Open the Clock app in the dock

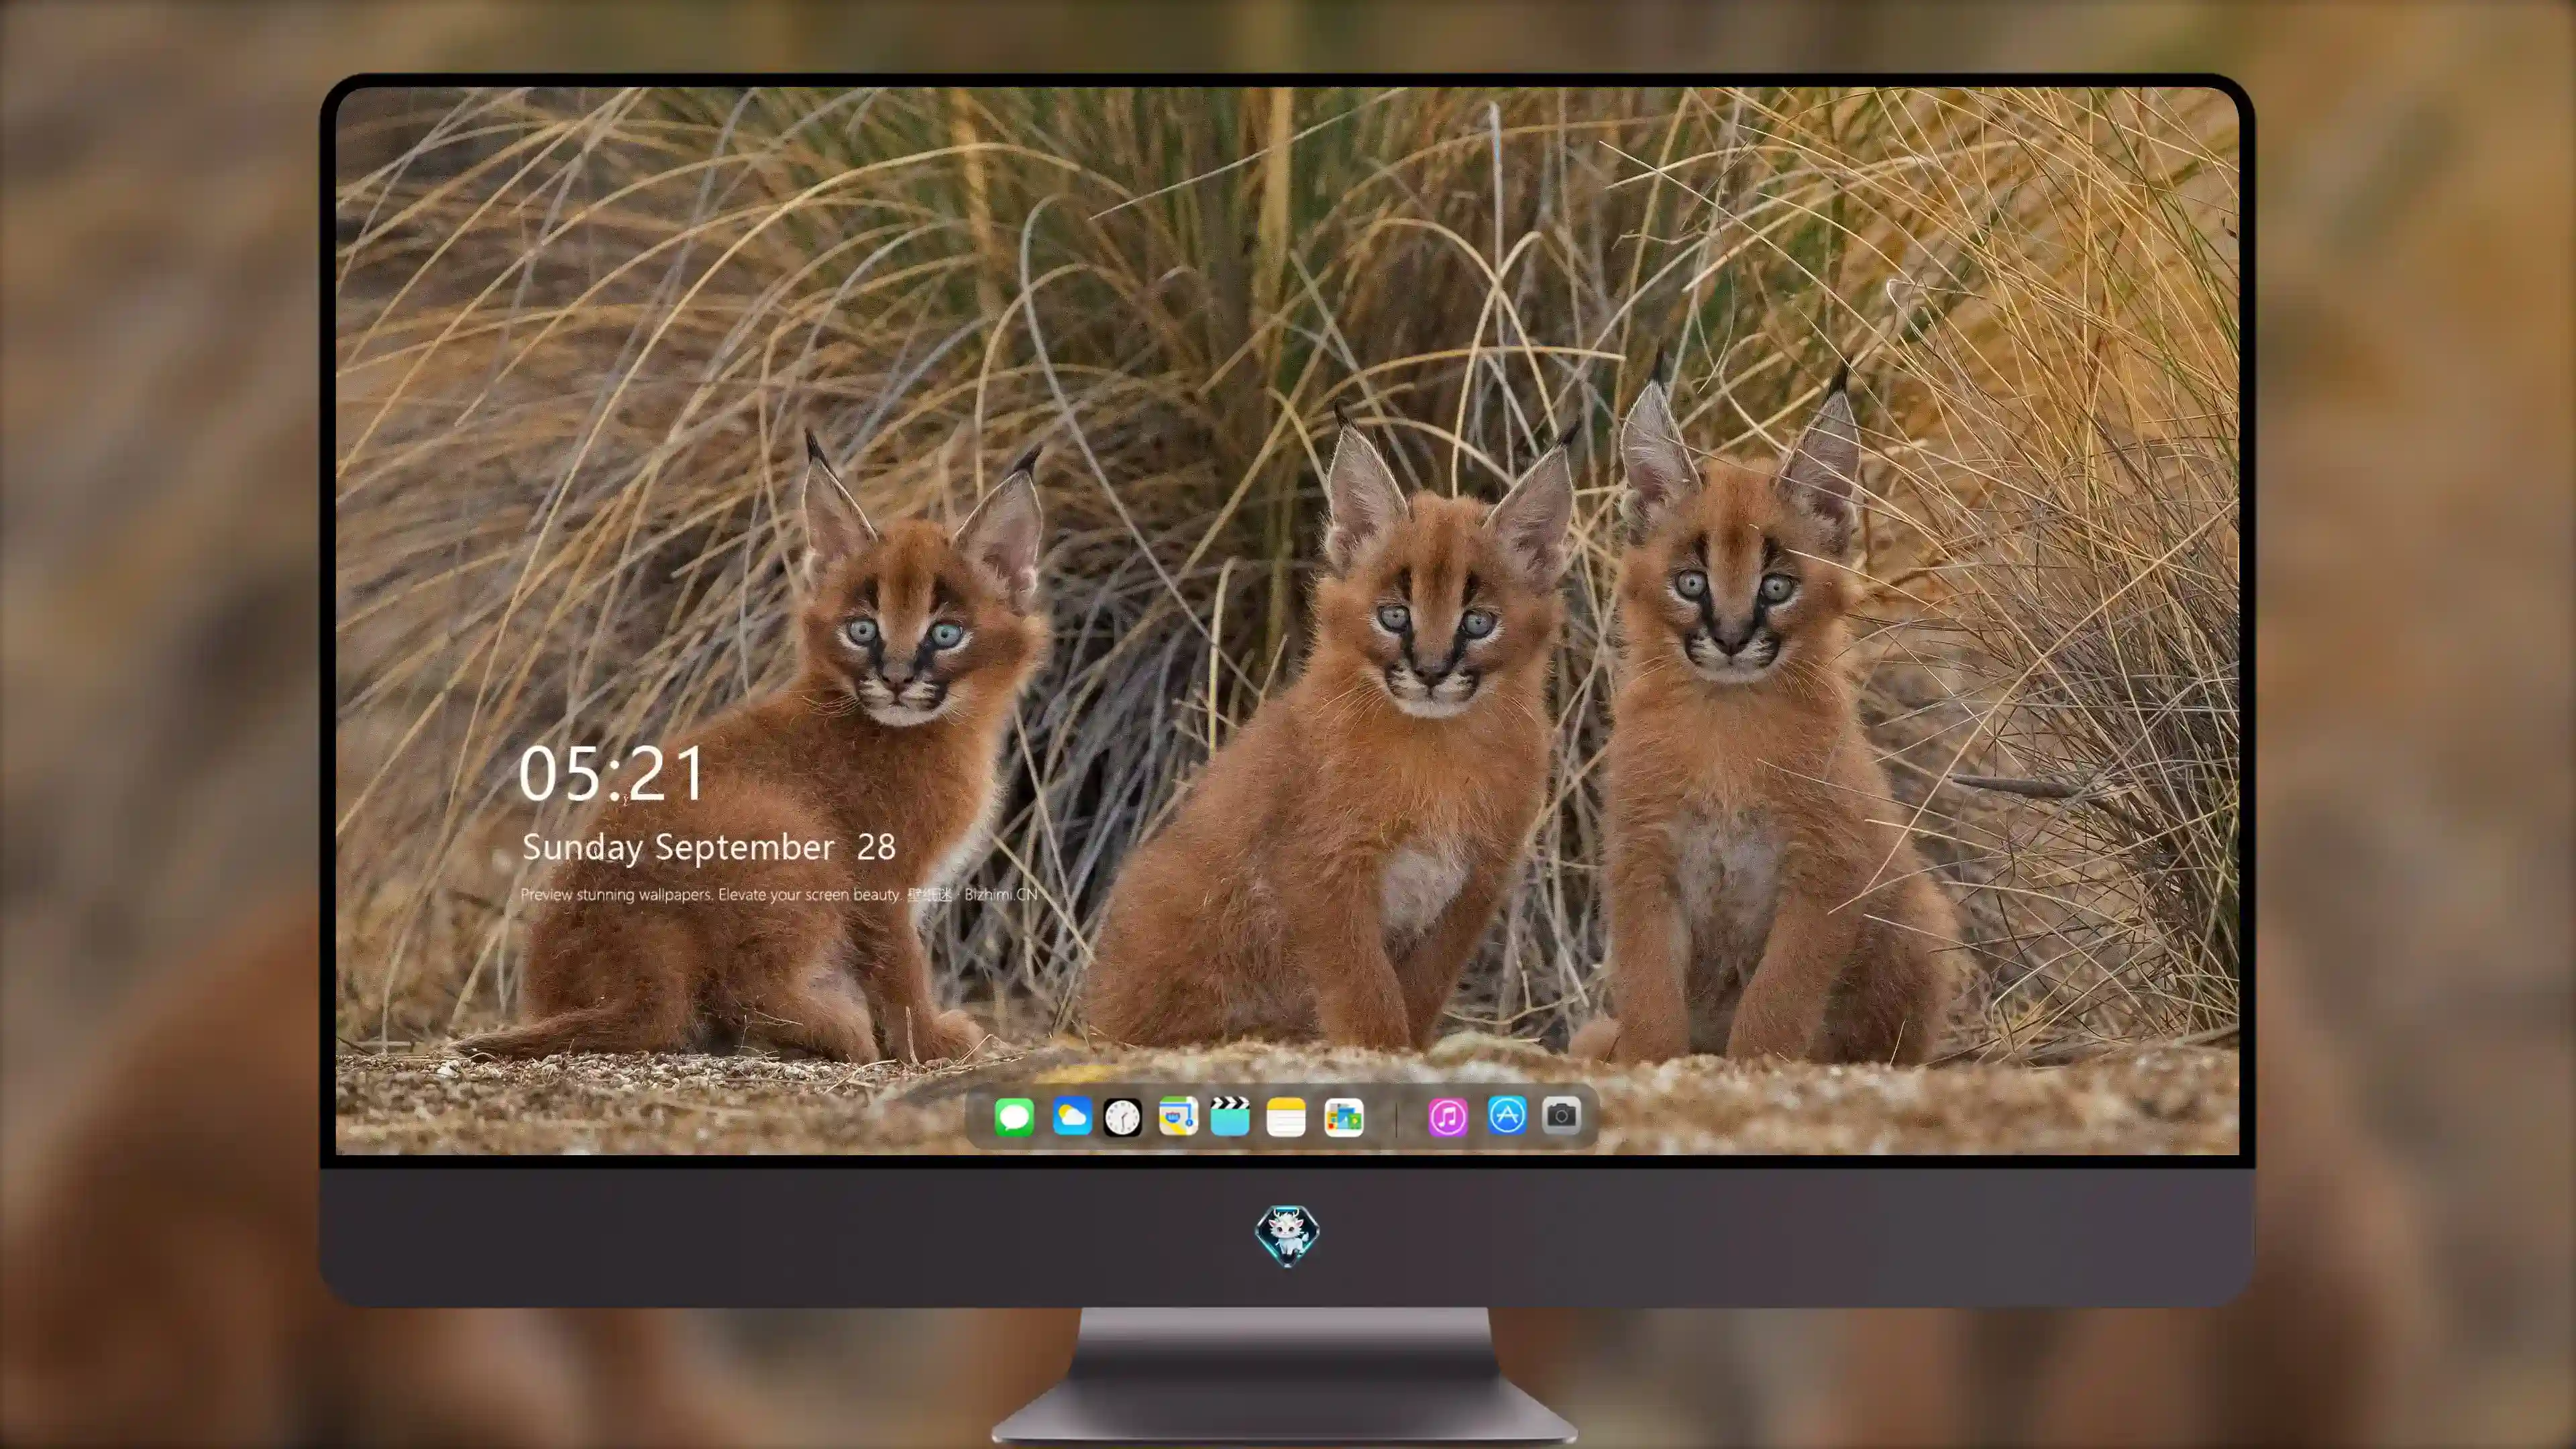[1122, 1117]
